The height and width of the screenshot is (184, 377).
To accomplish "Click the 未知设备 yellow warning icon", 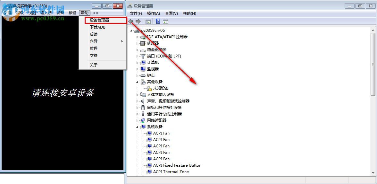I will (x=149, y=88).
